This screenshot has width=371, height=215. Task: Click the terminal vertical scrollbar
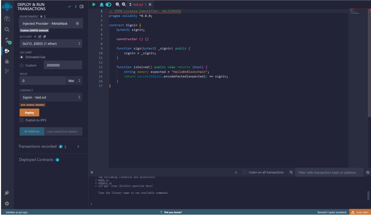point(368,195)
